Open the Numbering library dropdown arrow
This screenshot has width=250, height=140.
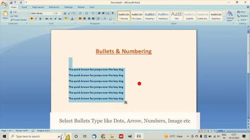(x=89, y=14)
